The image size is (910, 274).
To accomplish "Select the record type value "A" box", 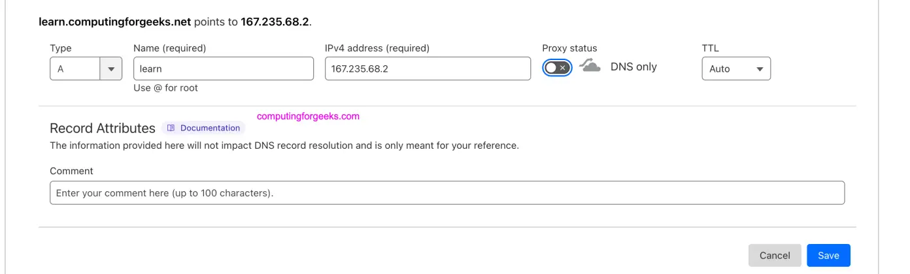I will (75, 68).
